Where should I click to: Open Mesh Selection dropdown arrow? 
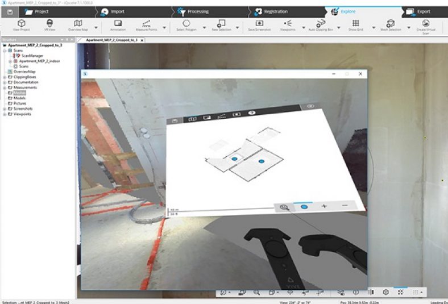pos(409,28)
